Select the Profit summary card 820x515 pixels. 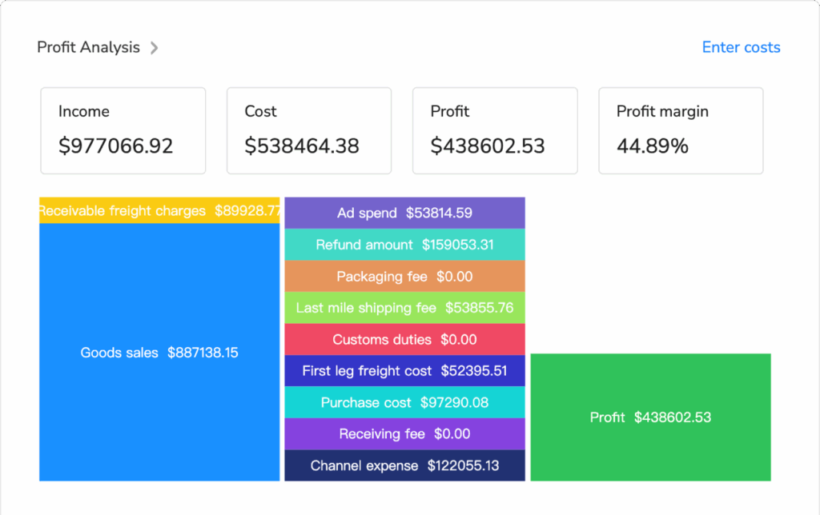(x=494, y=130)
